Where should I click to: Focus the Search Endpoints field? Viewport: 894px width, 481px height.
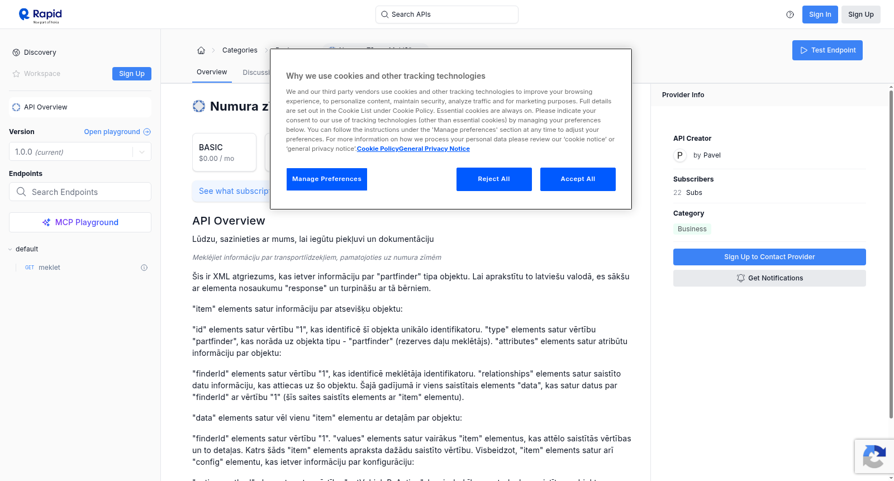(x=80, y=192)
